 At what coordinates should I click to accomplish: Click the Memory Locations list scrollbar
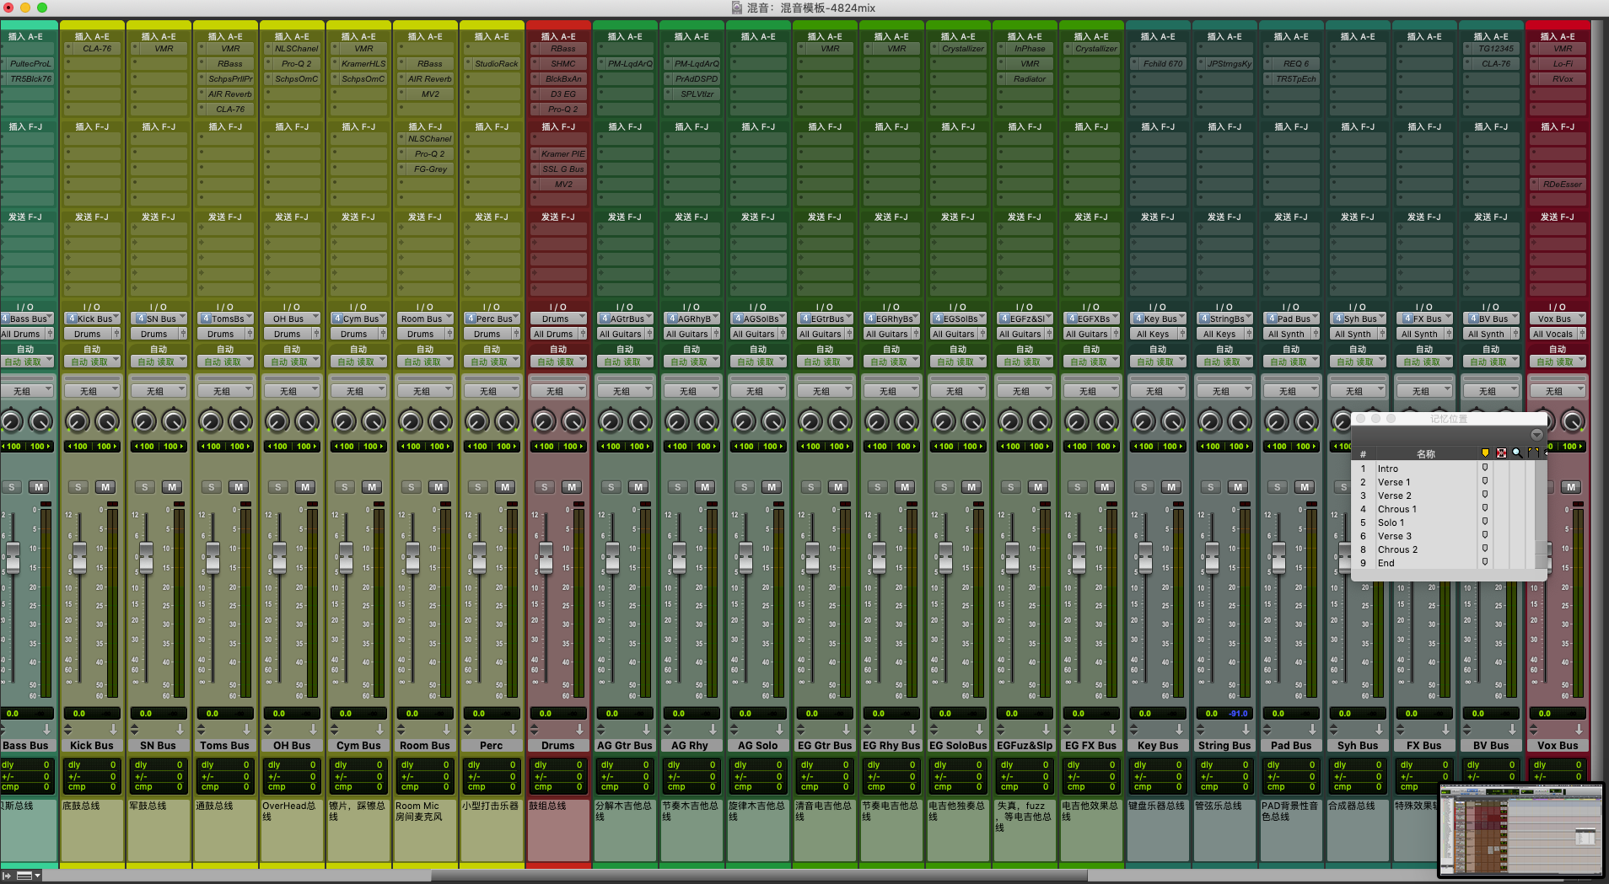click(x=1542, y=514)
